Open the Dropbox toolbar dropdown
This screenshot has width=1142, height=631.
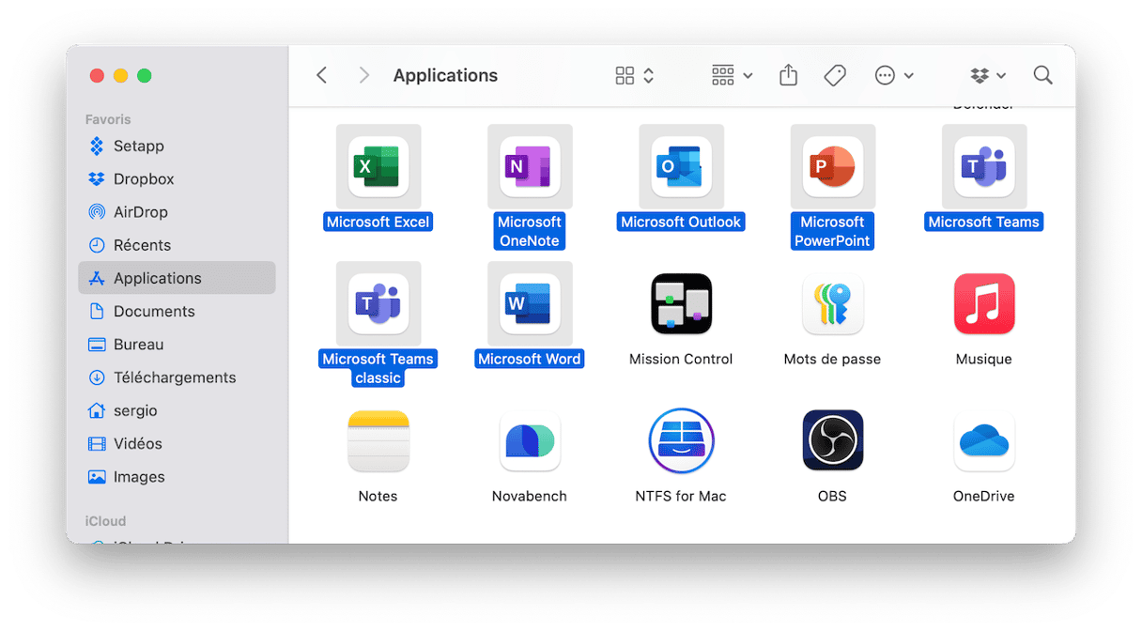coord(988,76)
